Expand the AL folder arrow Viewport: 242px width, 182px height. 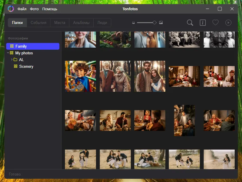[x=12, y=60]
